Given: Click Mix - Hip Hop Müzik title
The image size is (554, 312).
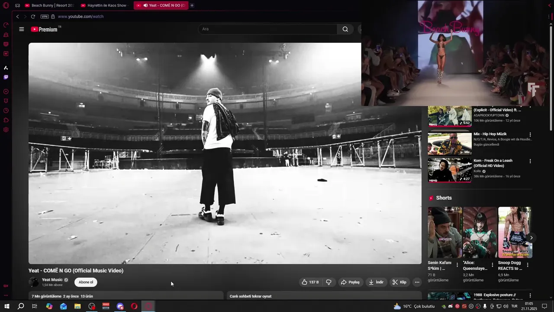Looking at the screenshot, I should 490,134.
